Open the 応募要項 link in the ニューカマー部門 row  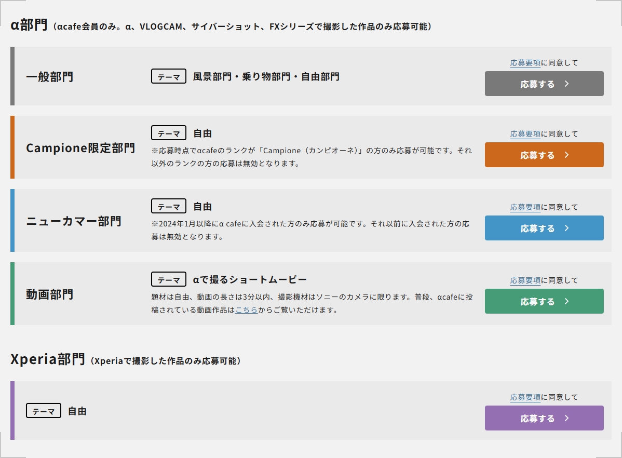click(x=525, y=207)
